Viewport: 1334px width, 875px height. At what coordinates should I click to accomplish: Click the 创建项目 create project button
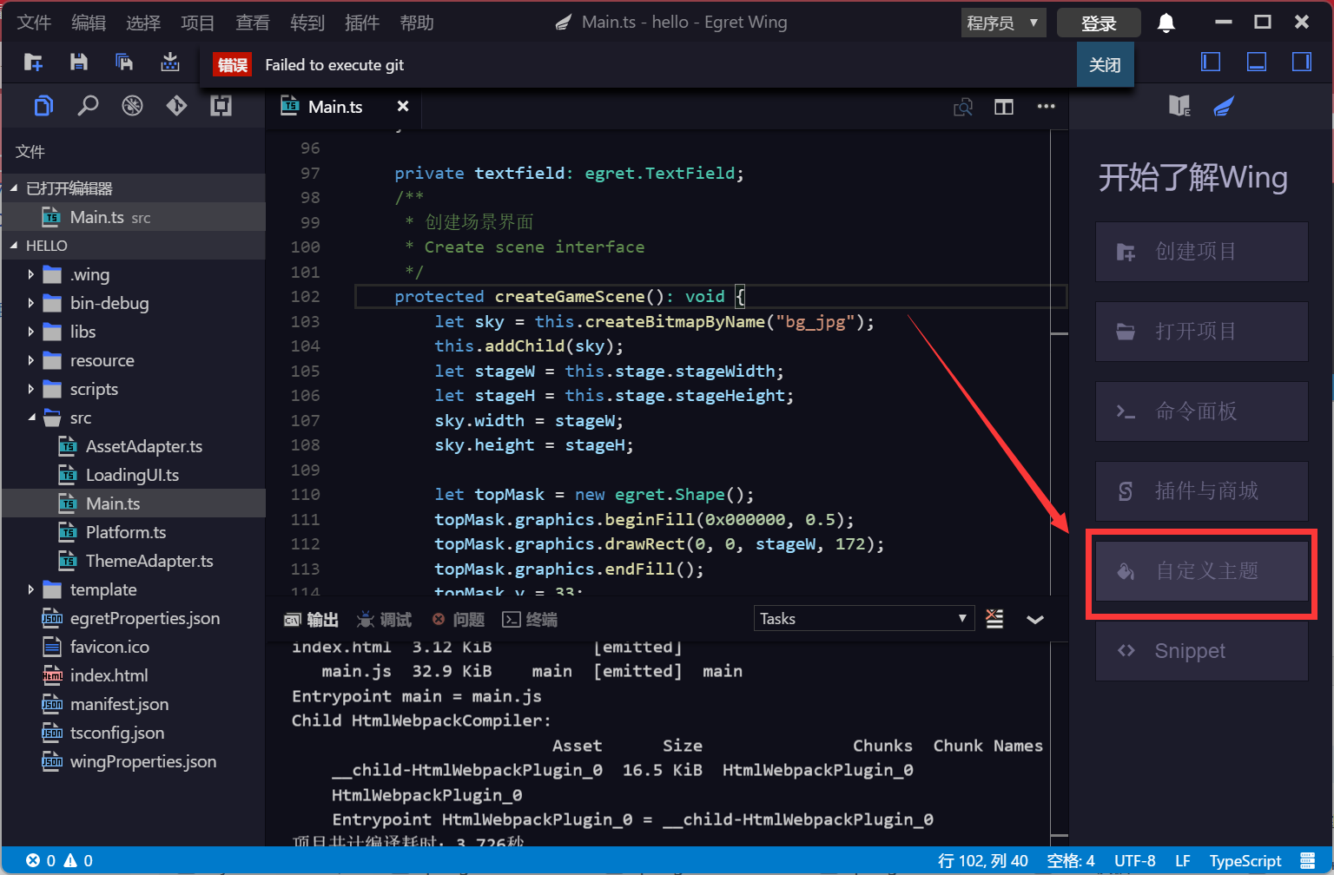1202,252
